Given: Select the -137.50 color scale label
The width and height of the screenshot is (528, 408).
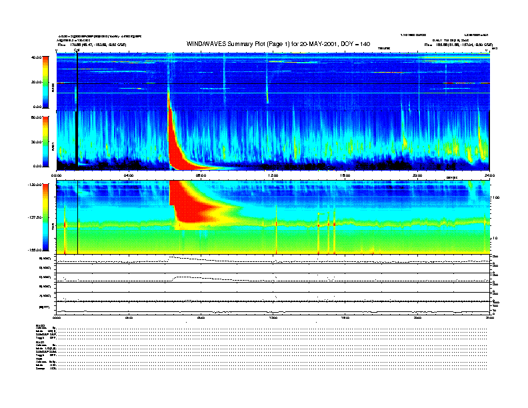Looking at the screenshot, I should pos(35,217).
